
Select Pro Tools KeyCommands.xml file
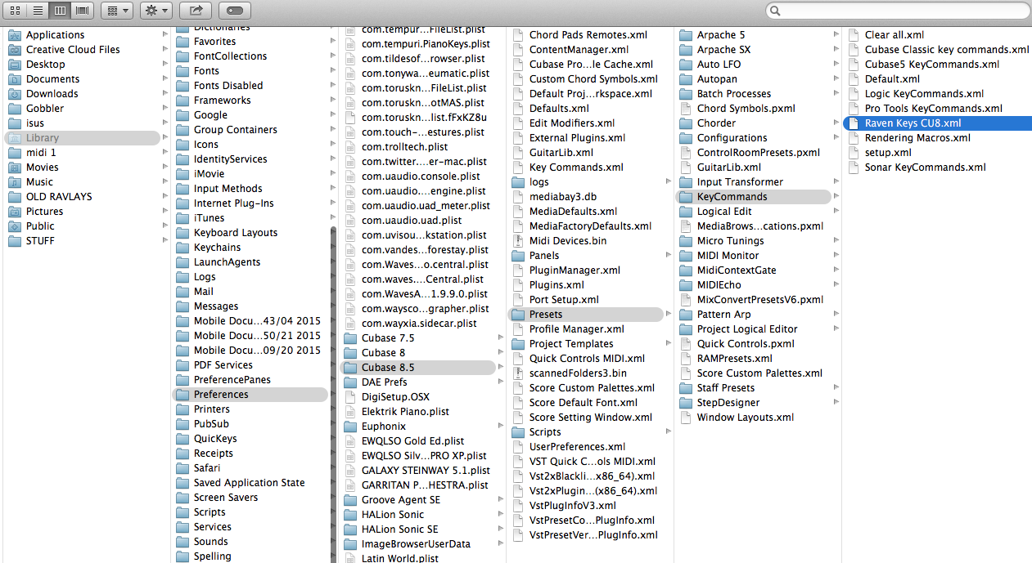(933, 109)
